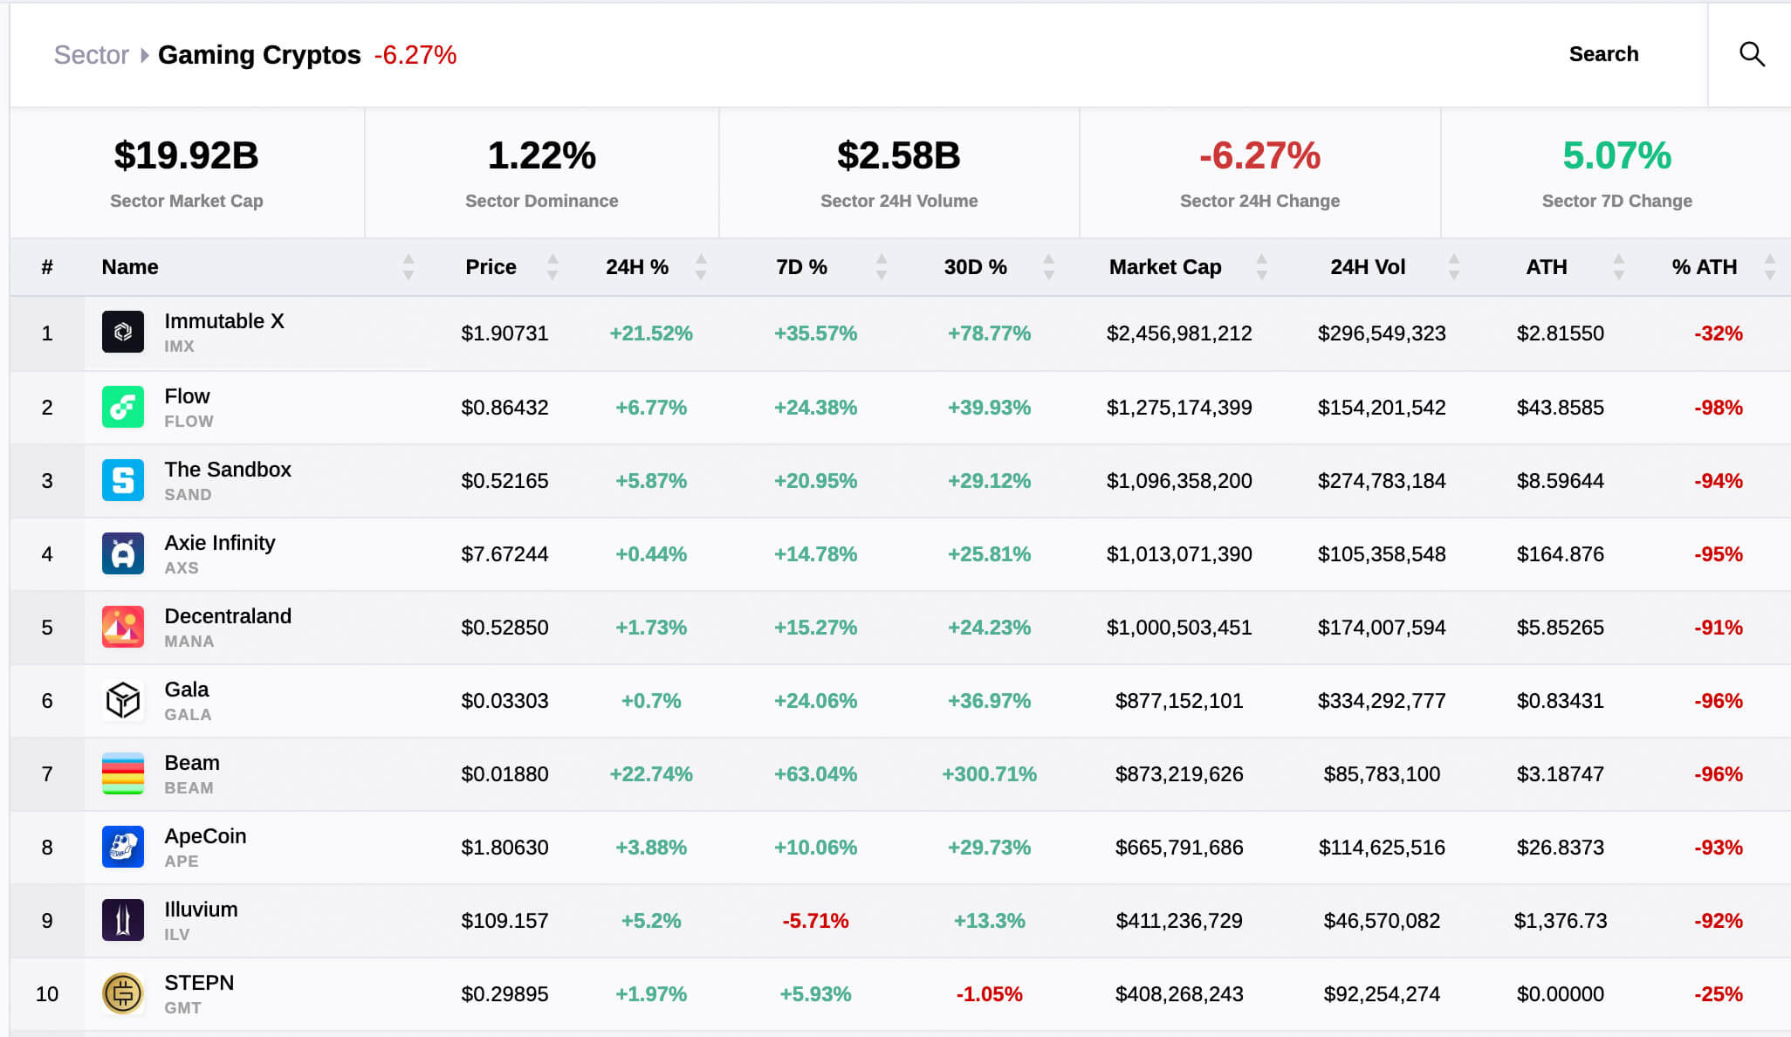Click the Beam striped logo icon
Image resolution: width=1791 pixels, height=1037 pixels.
[122, 773]
